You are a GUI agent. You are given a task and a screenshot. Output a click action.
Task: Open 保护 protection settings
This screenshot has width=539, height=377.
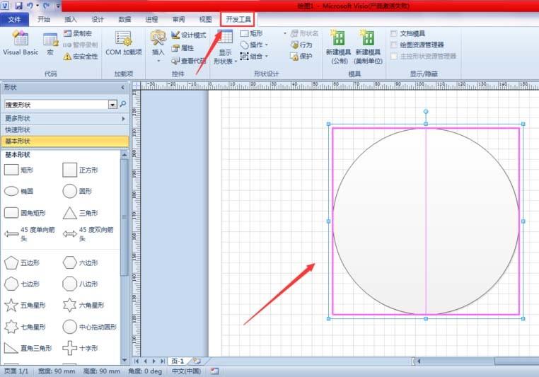click(x=301, y=56)
